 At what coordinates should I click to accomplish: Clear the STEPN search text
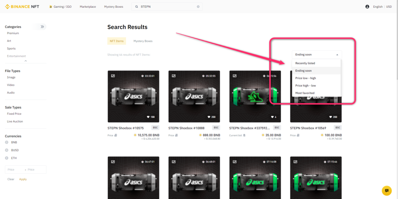(x=198, y=7)
